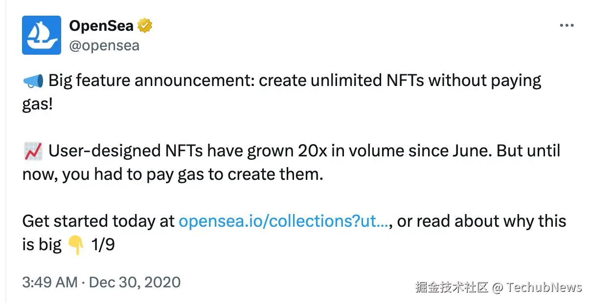Viewport: 591px width, 303px height.
Task: Click the gold verified badge
Action: point(144,25)
